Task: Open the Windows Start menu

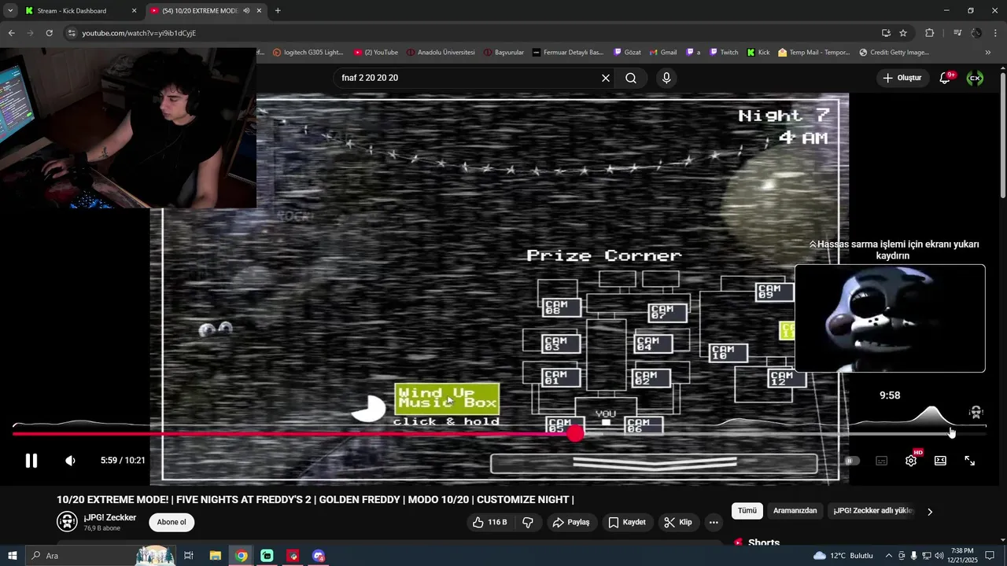Action: (12, 556)
